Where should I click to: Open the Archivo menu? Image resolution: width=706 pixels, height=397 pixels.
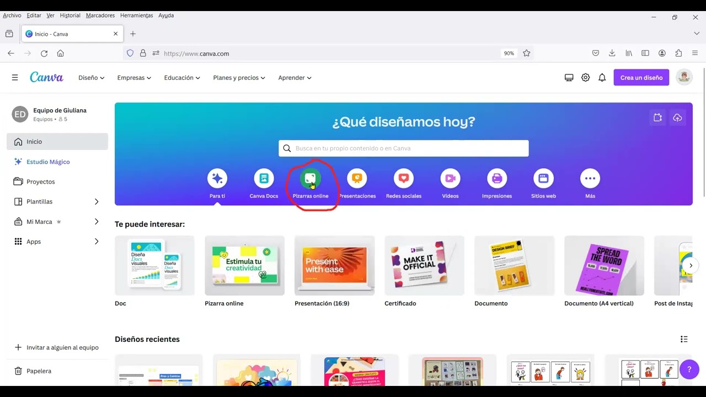point(12,15)
